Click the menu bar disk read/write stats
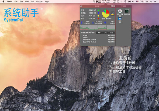Image resolution: width=159 pixels, height=111 pixels. [115, 1]
